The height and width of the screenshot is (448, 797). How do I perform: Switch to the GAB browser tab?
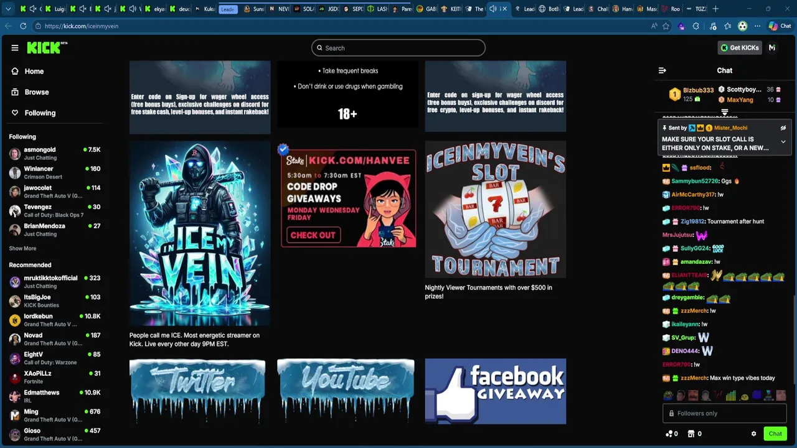coord(426,9)
